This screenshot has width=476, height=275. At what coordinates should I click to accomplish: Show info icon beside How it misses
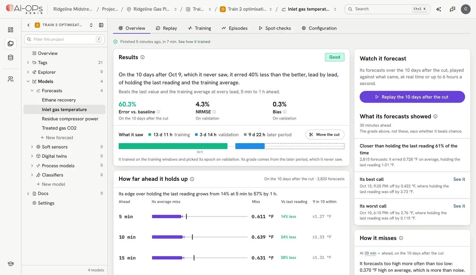tap(401, 238)
